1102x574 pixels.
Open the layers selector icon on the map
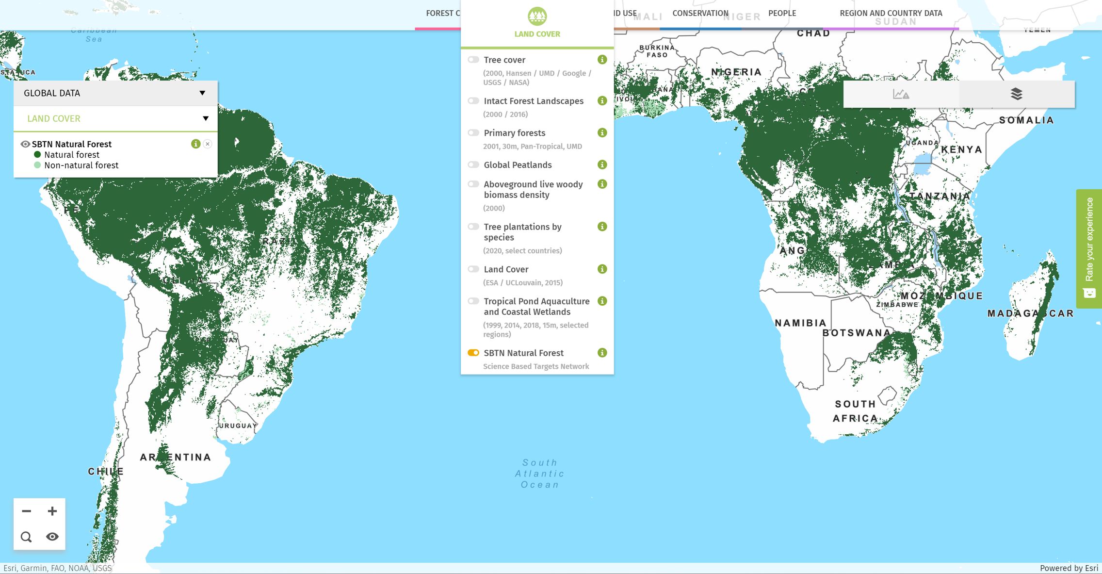coord(1017,94)
